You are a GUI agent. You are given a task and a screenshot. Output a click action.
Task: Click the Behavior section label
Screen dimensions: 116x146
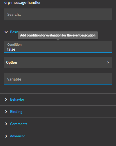tap(17, 99)
